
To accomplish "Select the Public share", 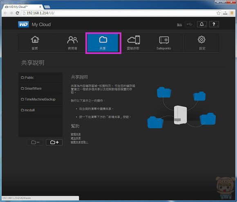I will 40,78.
